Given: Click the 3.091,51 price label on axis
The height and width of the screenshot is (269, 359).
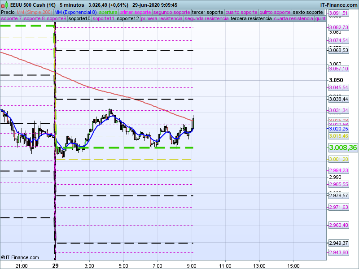Looking at the screenshot, I should [338, 13].
